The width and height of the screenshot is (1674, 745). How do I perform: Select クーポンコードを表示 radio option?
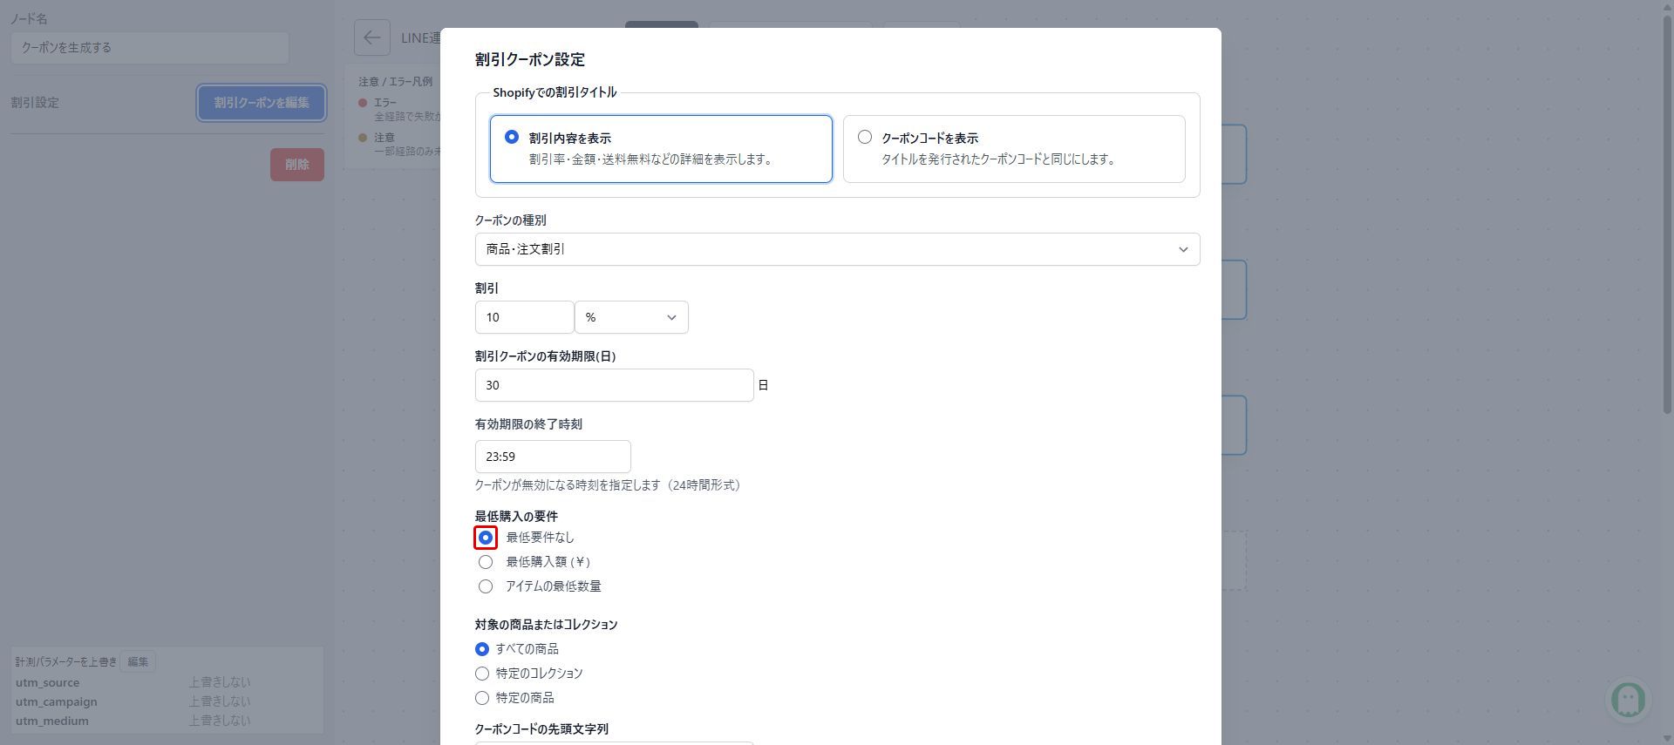click(865, 137)
